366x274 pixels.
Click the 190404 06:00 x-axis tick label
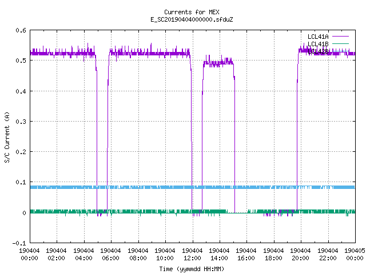point(110,255)
